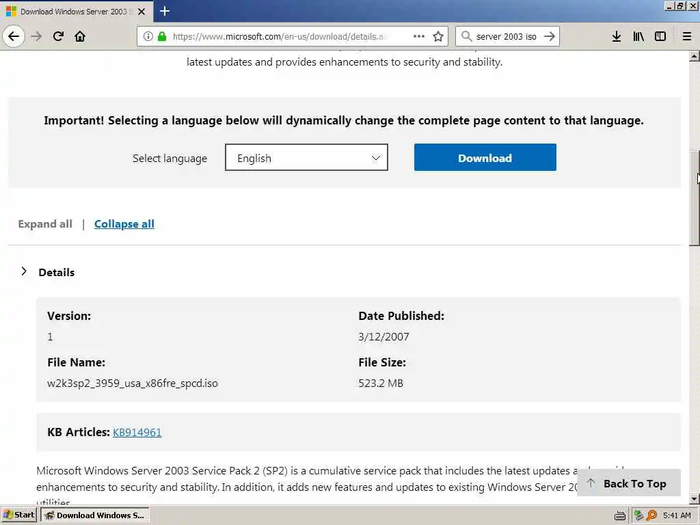Click the network tray icon
Image resolution: width=700 pixels, height=525 pixels.
click(639, 515)
